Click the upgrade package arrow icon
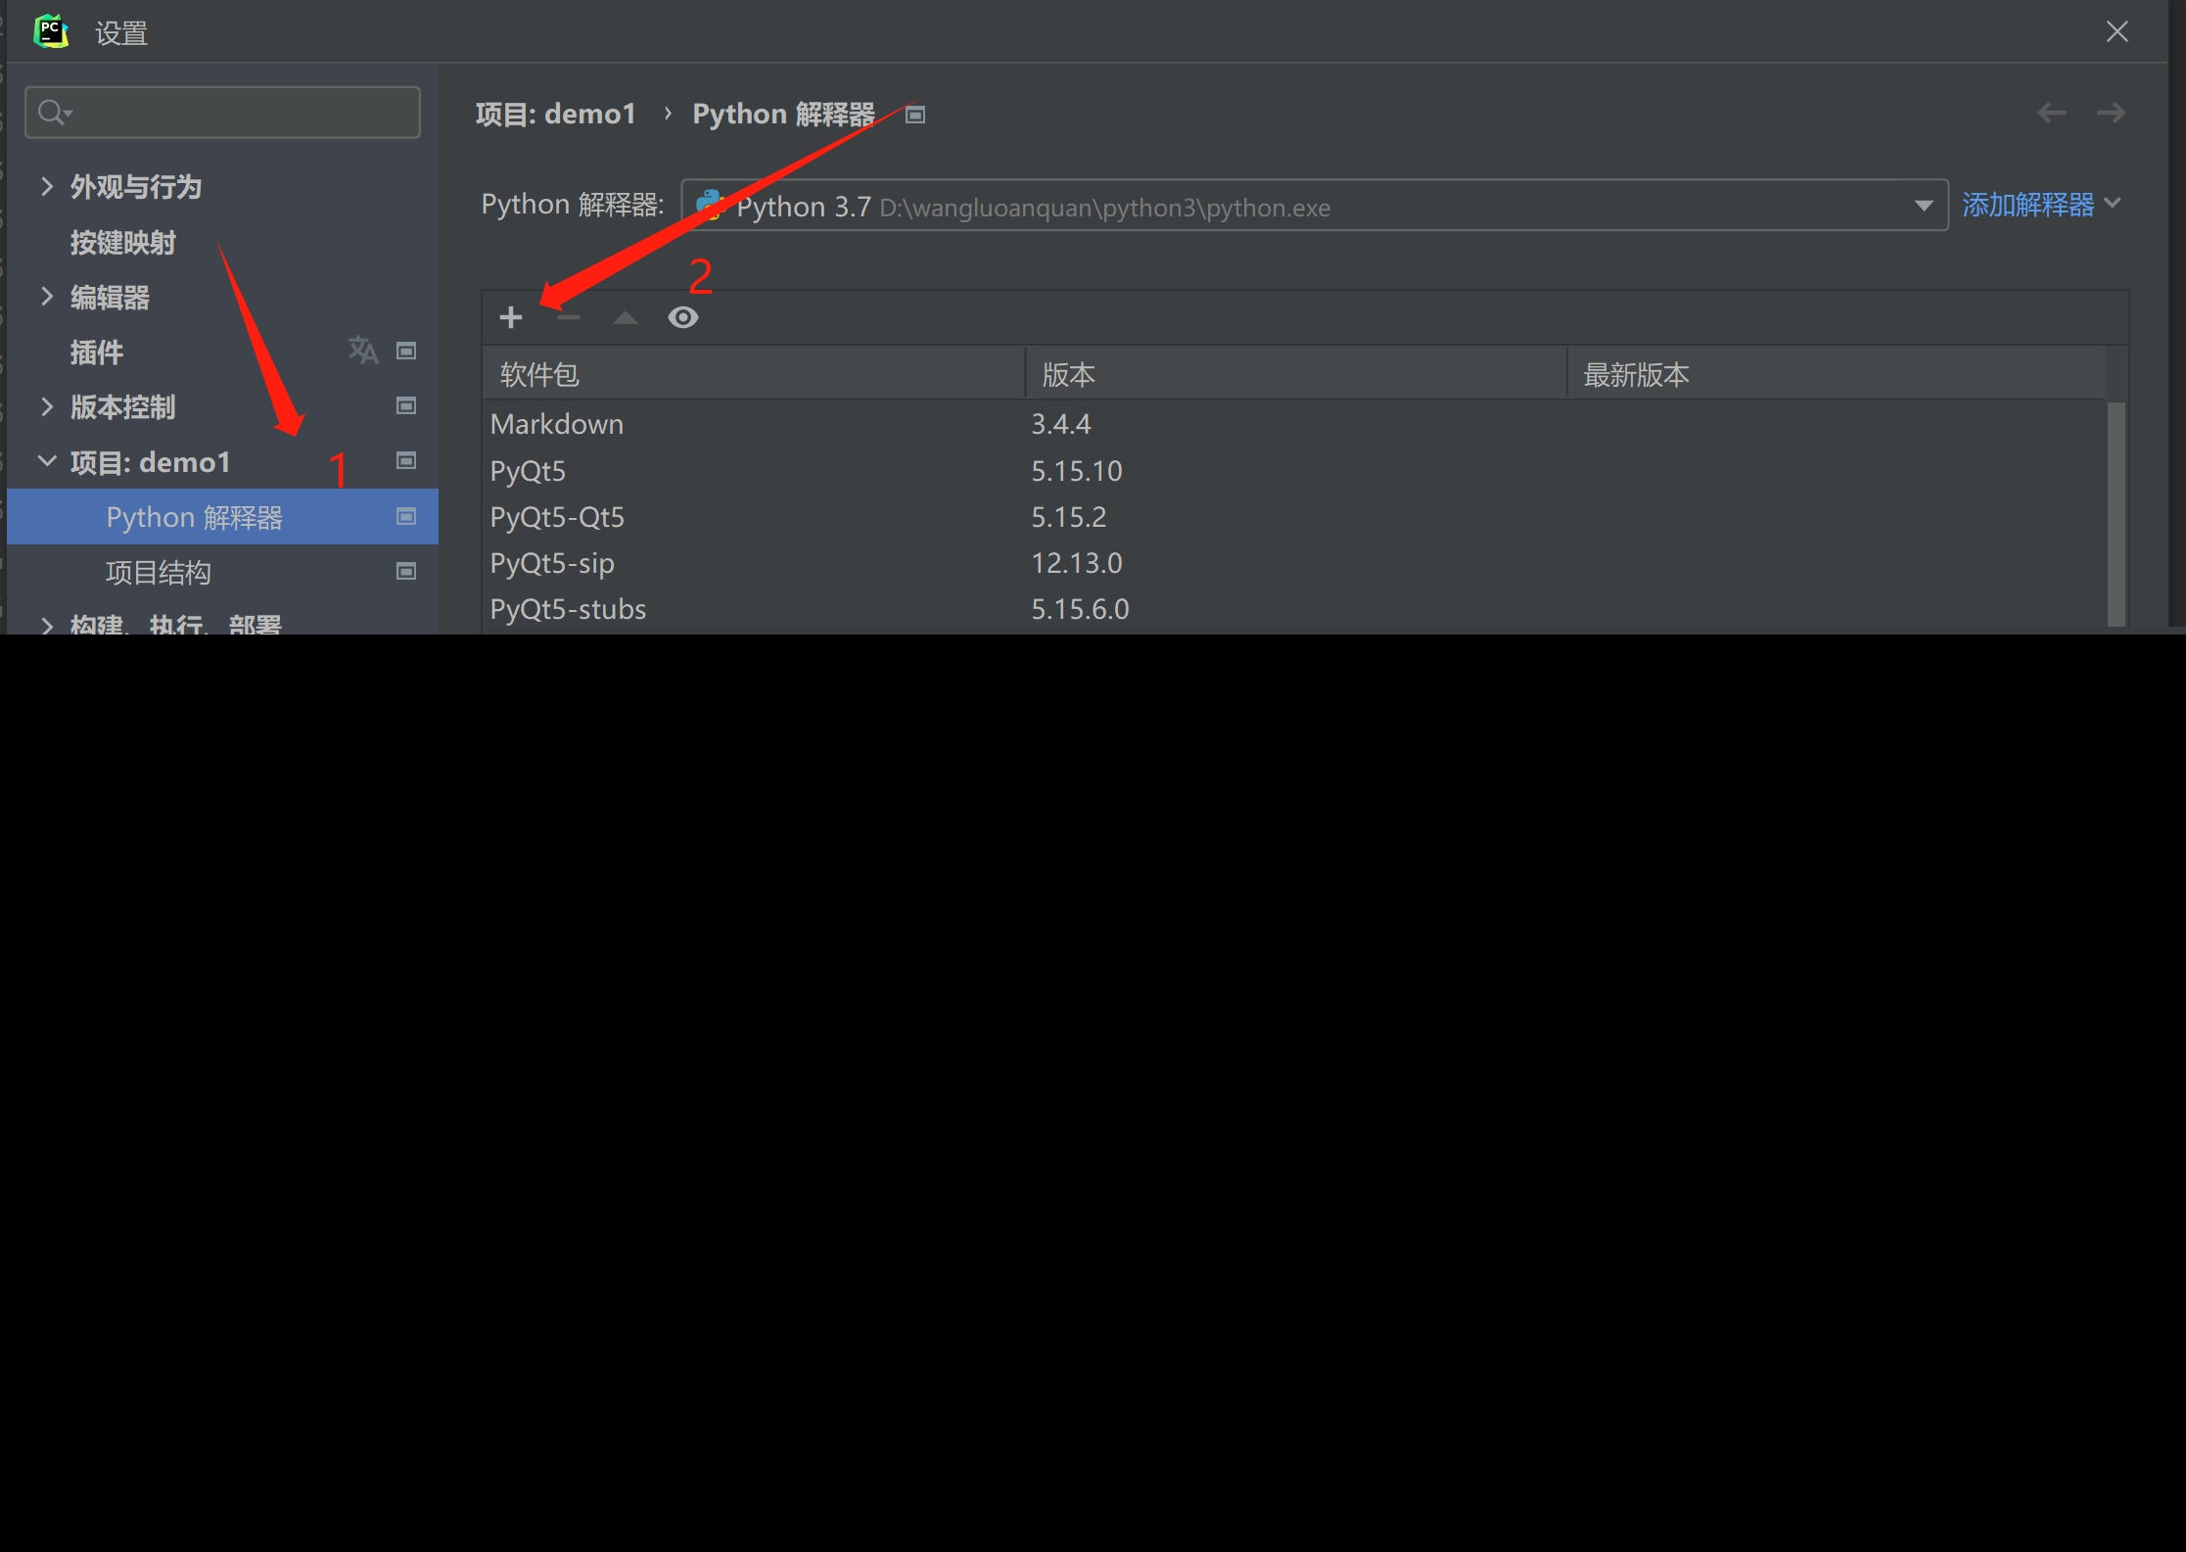Image resolution: width=2186 pixels, height=1552 pixels. tap(626, 317)
